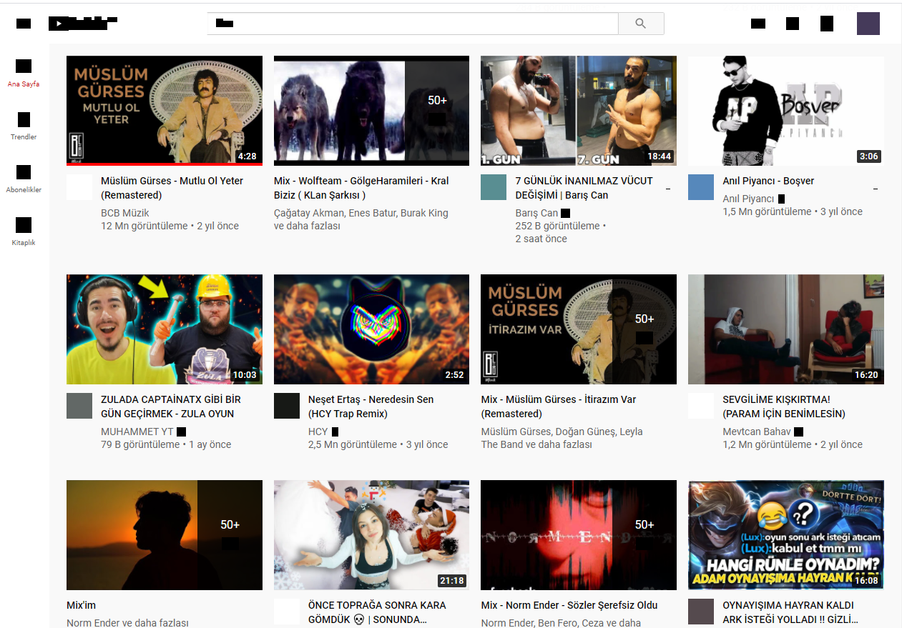Screen dimensions: 902x628
Task: Focus the search text field
Action: click(x=413, y=24)
